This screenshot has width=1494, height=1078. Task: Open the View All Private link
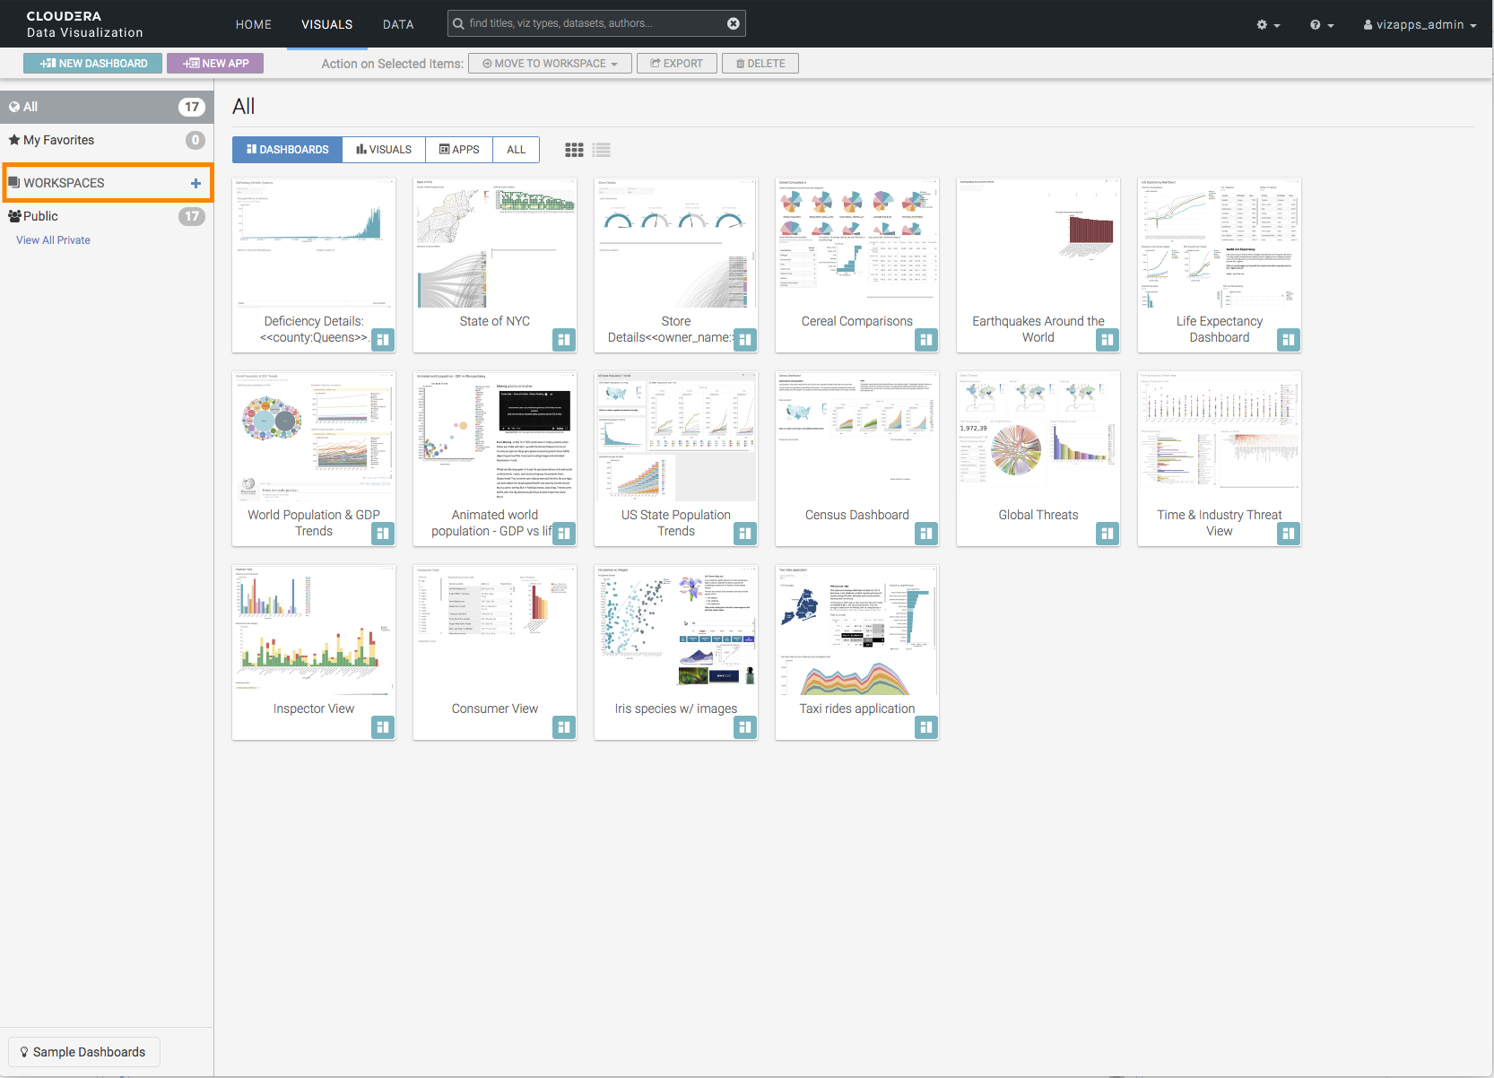[53, 240]
